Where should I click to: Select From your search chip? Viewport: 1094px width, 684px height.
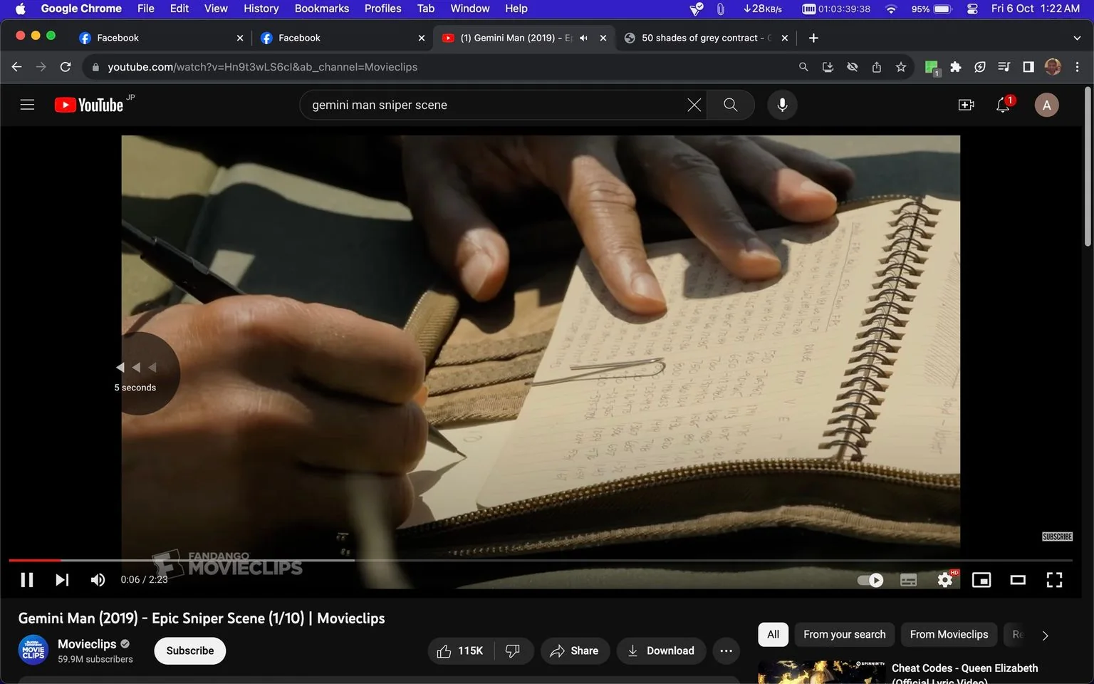pyautogui.click(x=845, y=634)
